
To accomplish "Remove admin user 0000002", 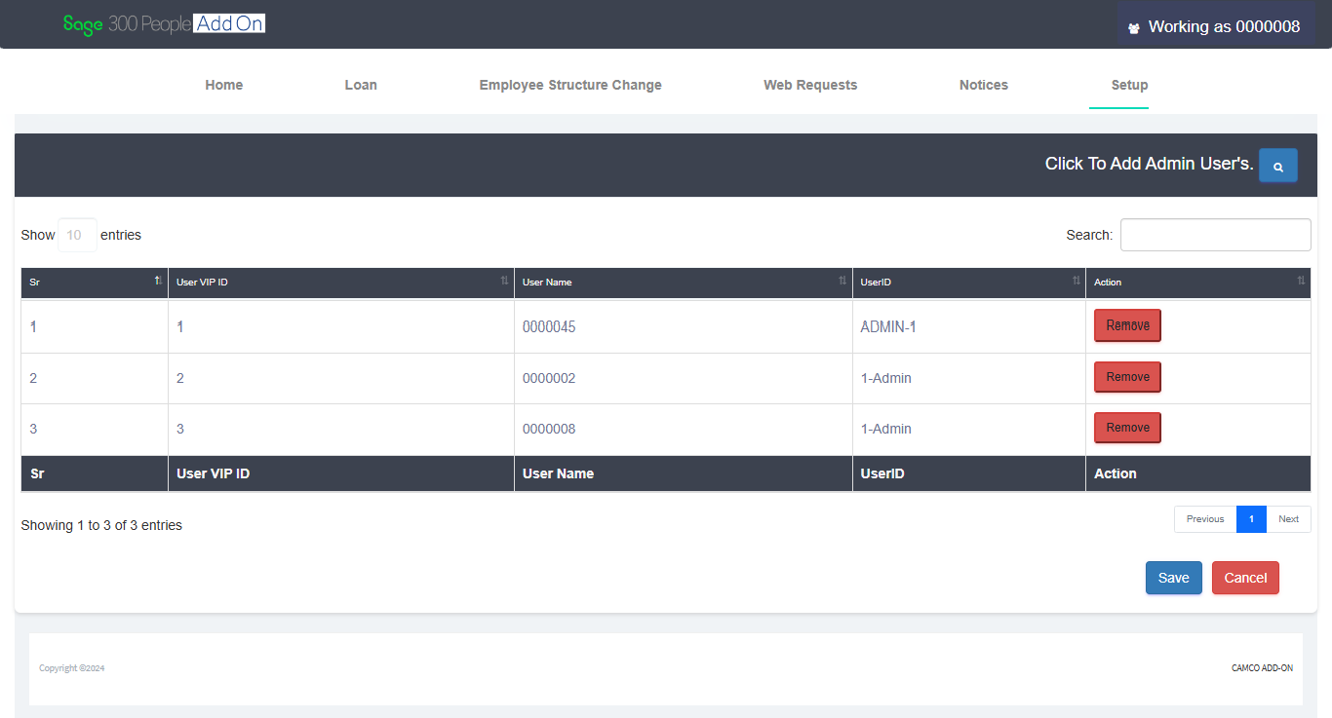I will pyautogui.click(x=1127, y=377).
